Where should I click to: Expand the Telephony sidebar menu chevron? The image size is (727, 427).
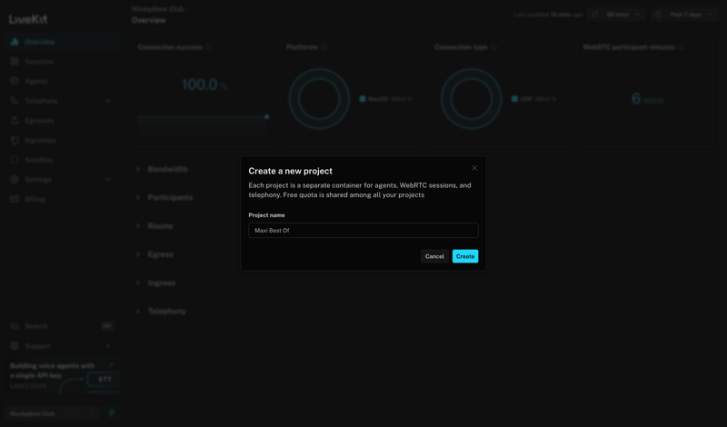(x=108, y=101)
